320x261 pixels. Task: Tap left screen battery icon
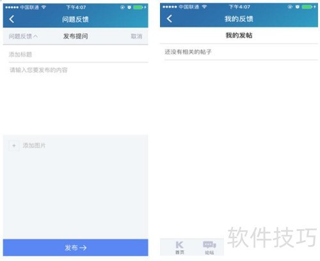pos(138,8)
